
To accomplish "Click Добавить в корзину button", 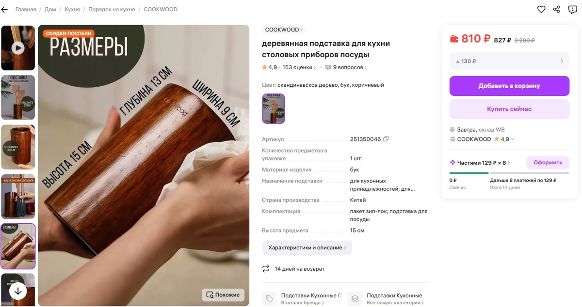I will pos(509,86).
